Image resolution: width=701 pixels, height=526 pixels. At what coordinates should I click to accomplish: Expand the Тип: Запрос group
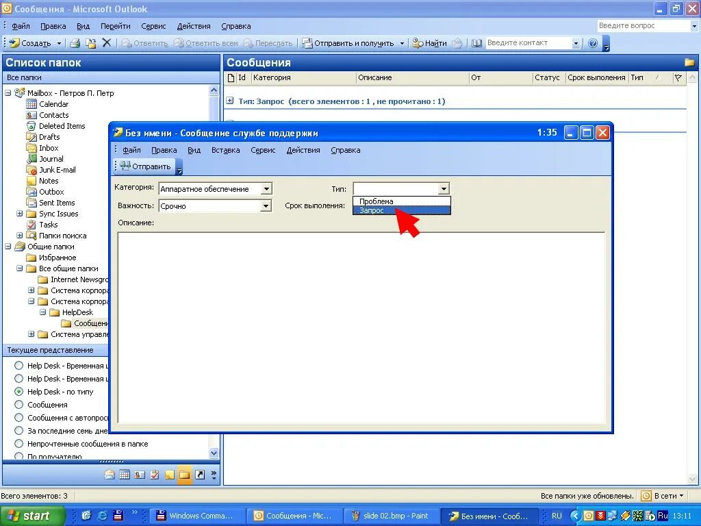coord(230,101)
